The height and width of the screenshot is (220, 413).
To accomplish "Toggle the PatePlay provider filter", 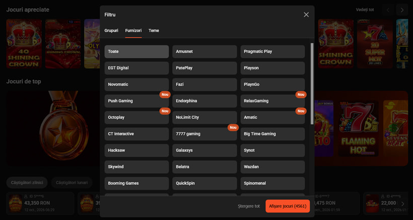I will (204, 68).
